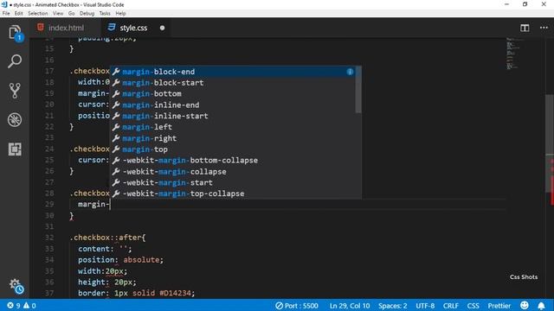Choose margin-block-end suggestion
This screenshot has height=311, width=554.
[x=233, y=72]
